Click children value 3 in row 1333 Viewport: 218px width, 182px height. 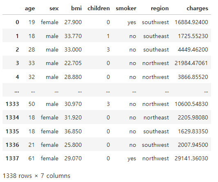click(108, 104)
